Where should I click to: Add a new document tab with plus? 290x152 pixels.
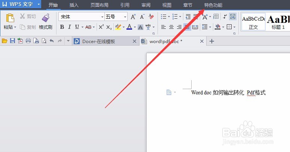point(212,41)
